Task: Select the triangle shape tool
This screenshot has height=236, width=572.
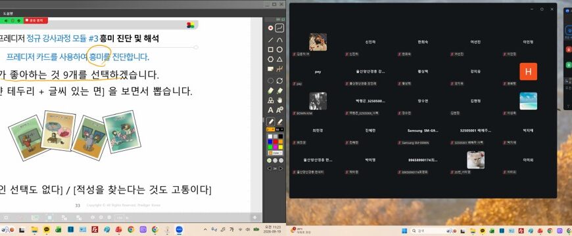Action: click(279, 59)
